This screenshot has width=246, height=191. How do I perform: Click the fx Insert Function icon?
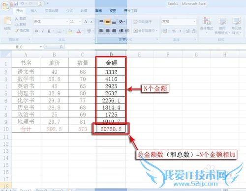click(61, 47)
